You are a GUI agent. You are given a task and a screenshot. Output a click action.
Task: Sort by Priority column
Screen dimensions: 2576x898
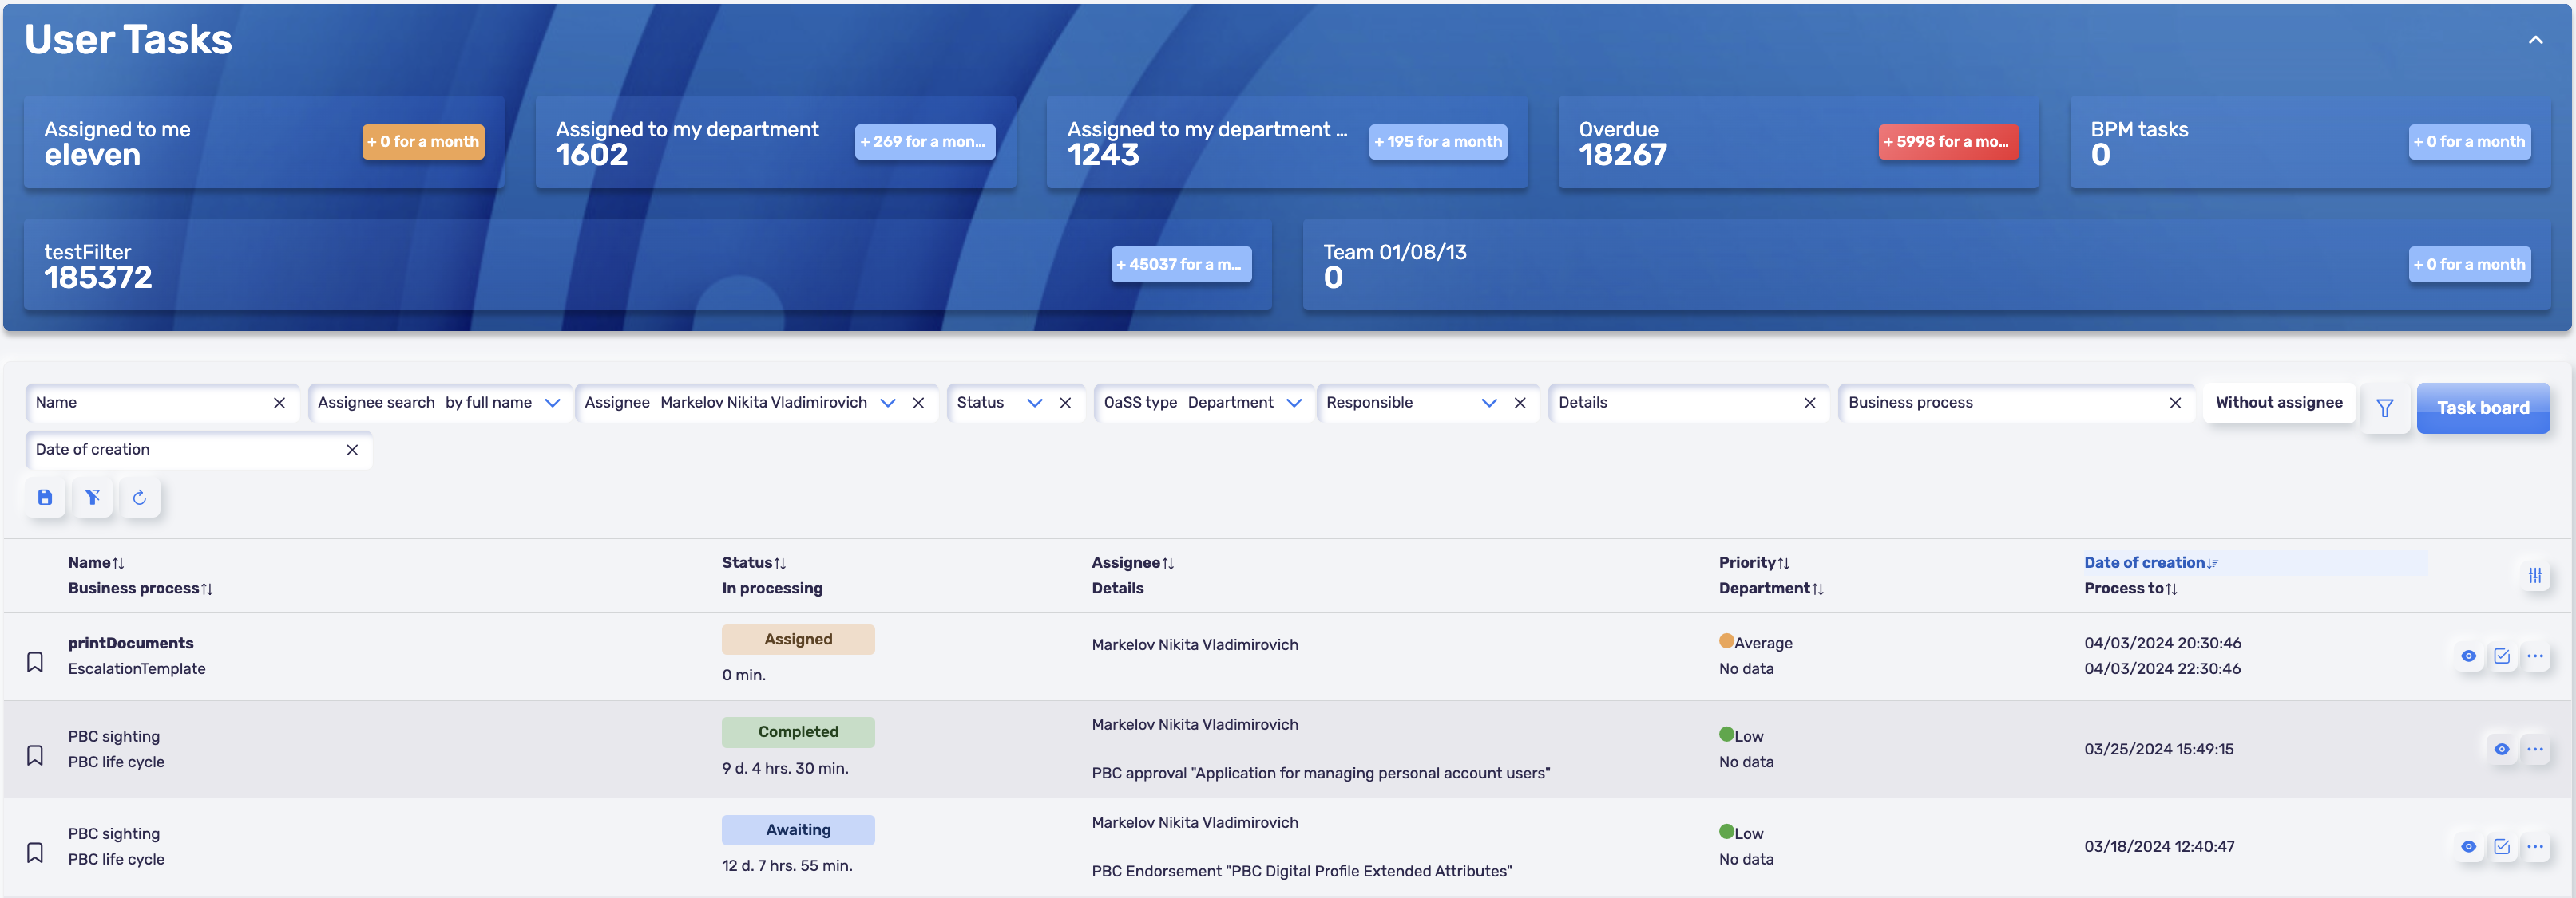[1754, 562]
